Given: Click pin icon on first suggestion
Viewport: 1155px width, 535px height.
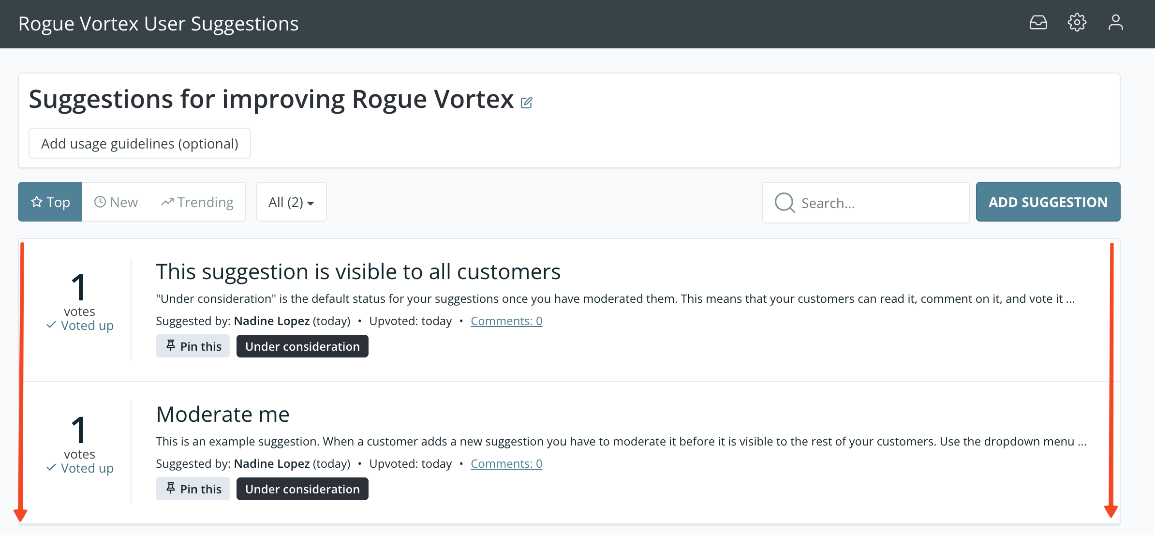Looking at the screenshot, I should [x=171, y=346].
